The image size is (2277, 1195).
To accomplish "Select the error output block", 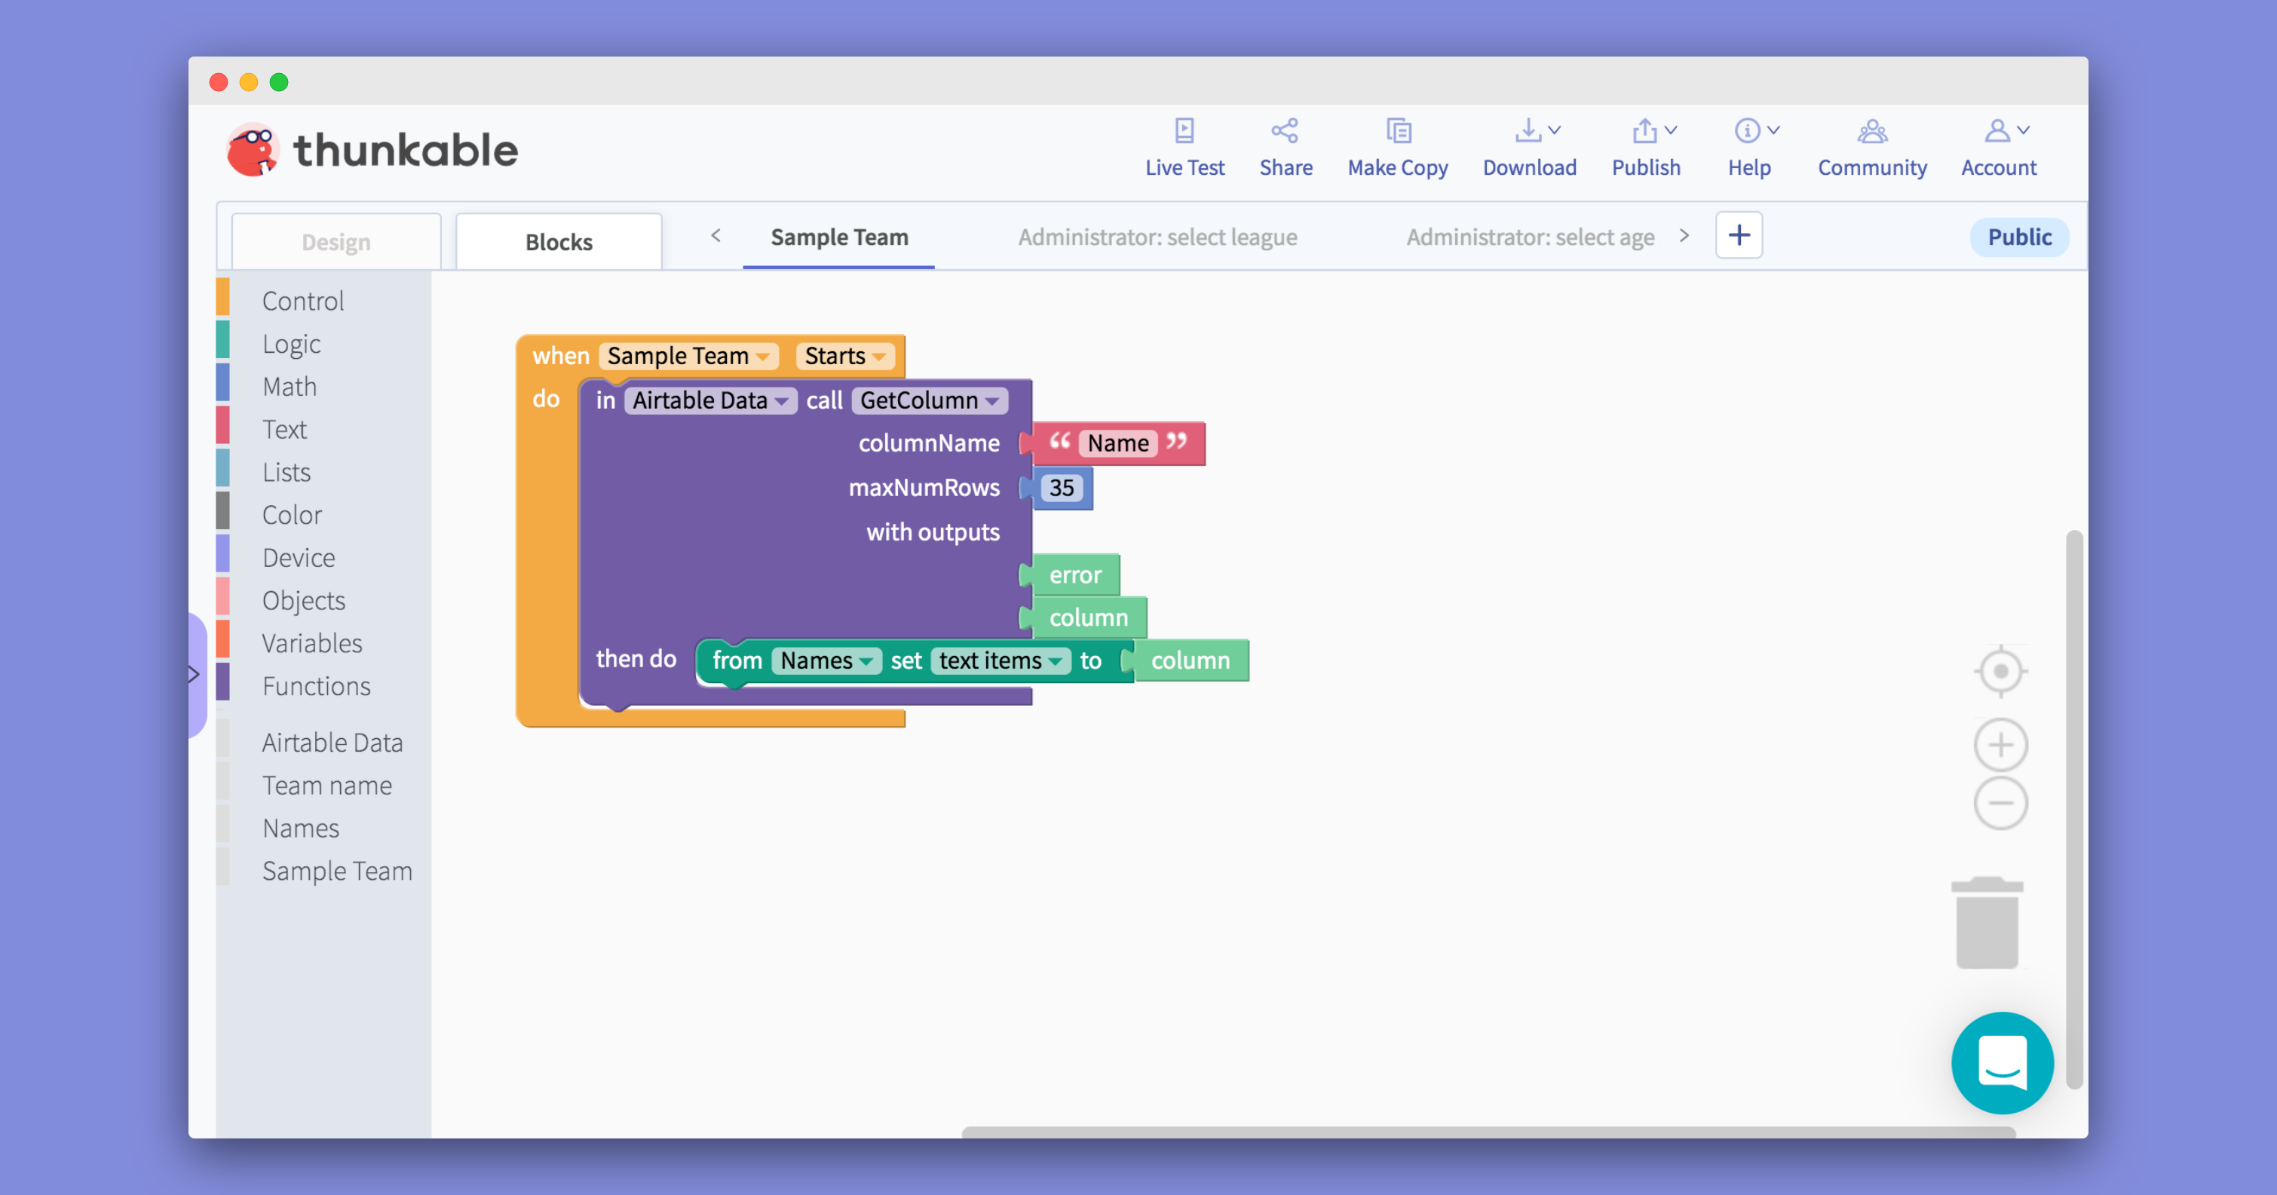I will pyautogui.click(x=1074, y=575).
